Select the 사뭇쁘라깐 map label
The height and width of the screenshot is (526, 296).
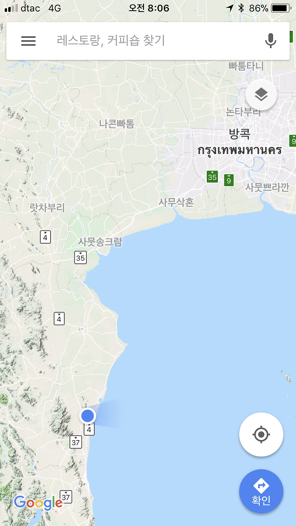tap(267, 187)
